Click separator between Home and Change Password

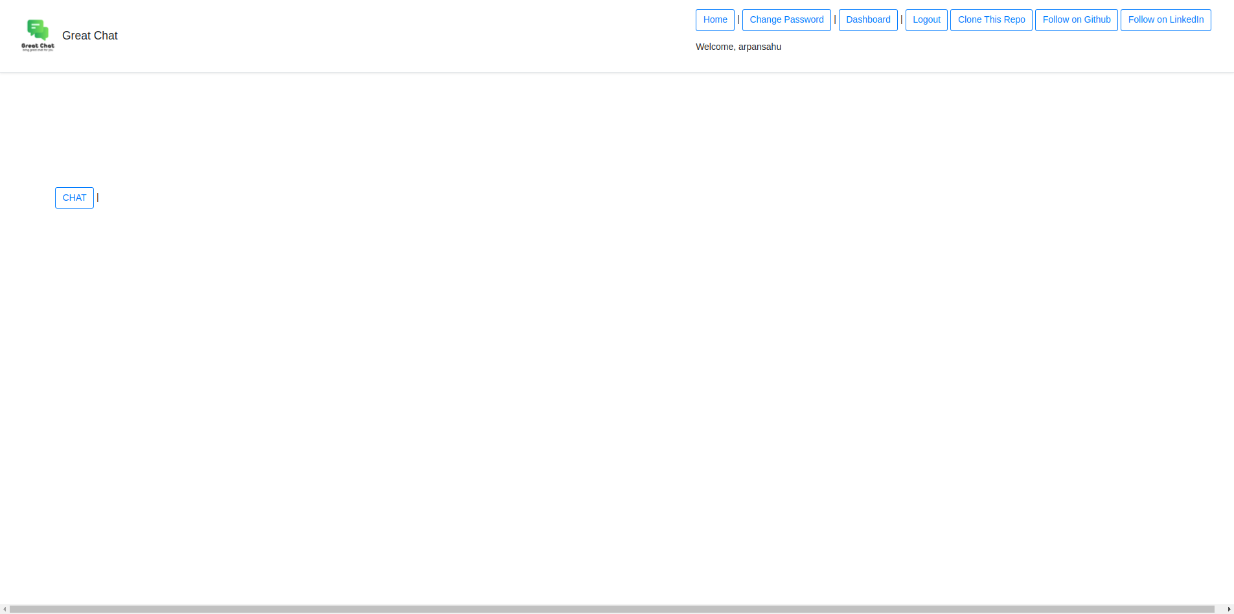(738, 20)
